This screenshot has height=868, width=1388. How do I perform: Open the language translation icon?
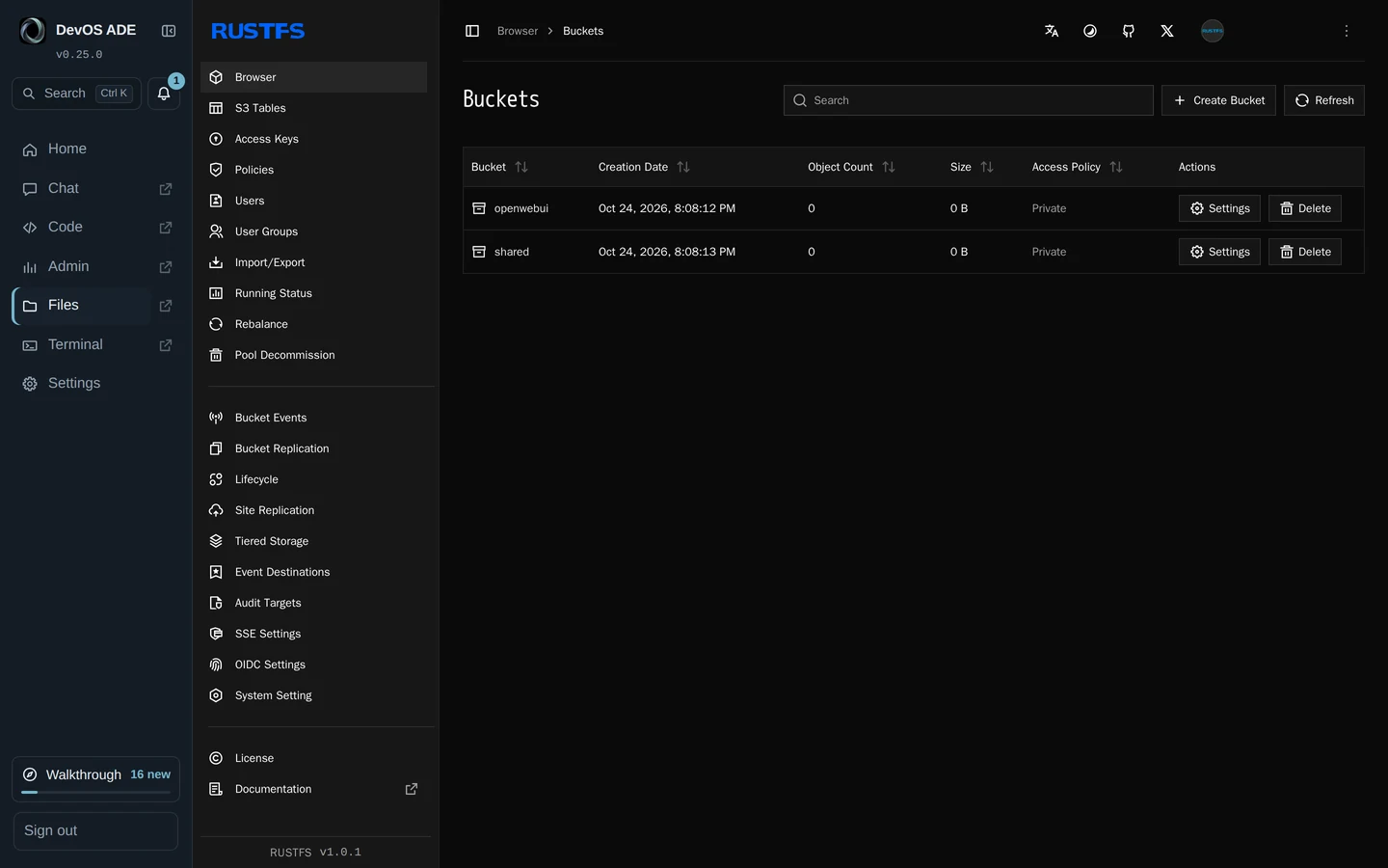pos(1052,31)
